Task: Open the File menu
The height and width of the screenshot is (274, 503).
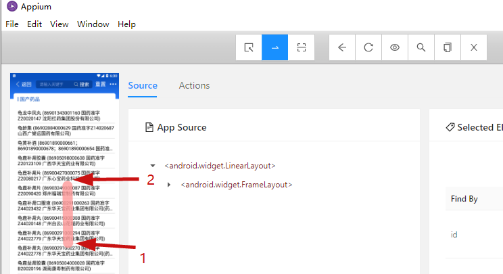Action: pyautogui.click(x=12, y=24)
